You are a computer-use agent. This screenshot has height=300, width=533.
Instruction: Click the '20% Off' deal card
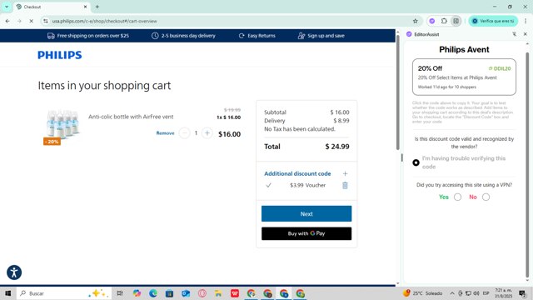click(464, 77)
